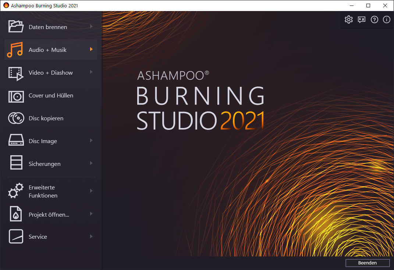The height and width of the screenshot is (270, 394).
Task: Click the Video + Diashow film icon
Action: [16, 74]
